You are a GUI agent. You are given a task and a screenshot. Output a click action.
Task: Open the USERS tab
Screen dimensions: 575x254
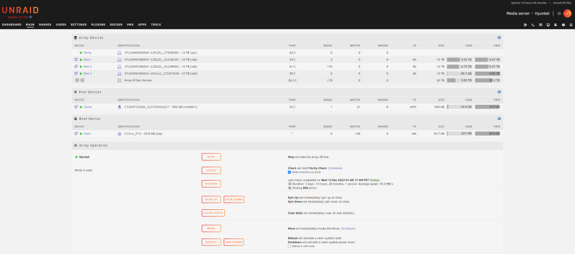(x=62, y=25)
